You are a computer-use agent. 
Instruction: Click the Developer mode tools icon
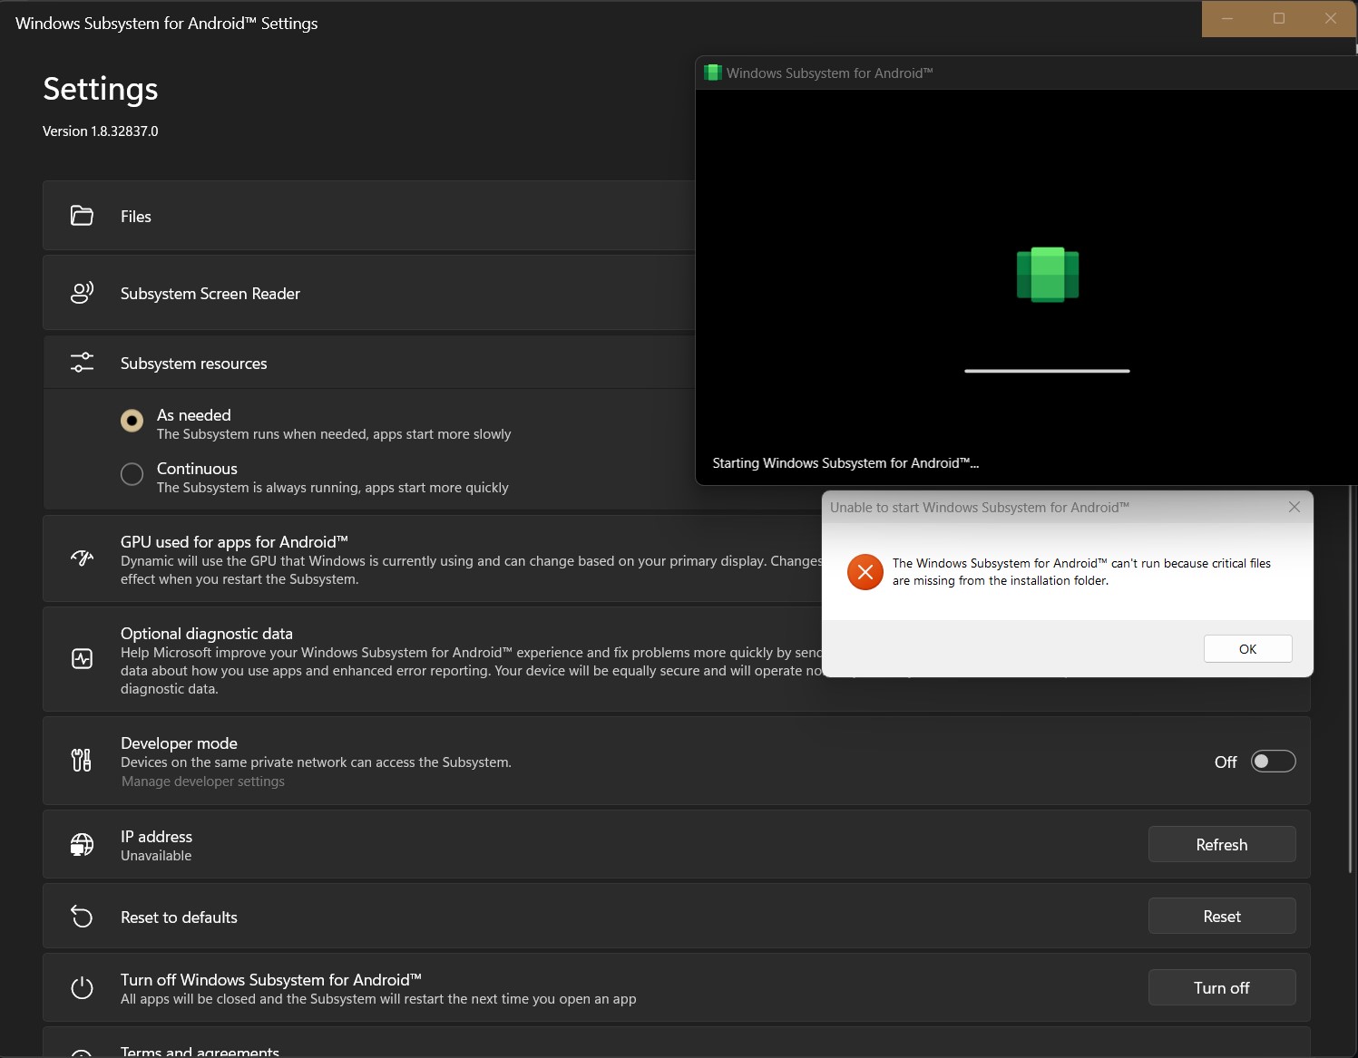pos(82,760)
